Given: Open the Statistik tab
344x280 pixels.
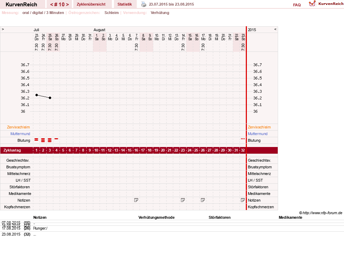Looking at the screenshot, I should pos(124,4).
